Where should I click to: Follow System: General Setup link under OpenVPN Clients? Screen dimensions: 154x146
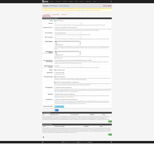point(67,104)
